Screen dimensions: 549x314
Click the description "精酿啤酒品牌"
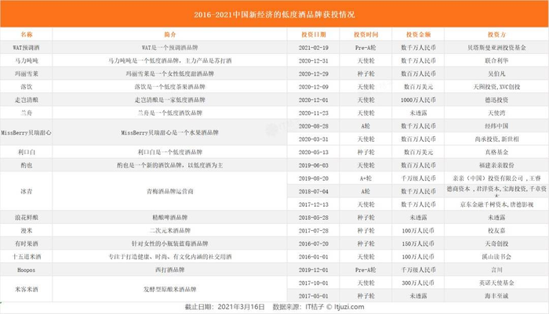(170, 218)
